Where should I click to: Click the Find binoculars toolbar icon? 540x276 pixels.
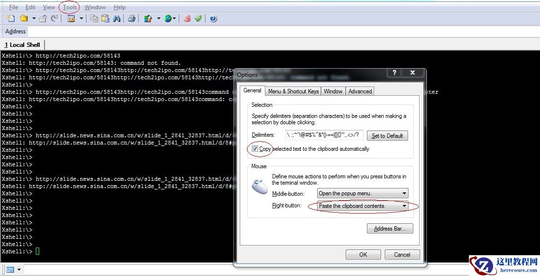coord(117,18)
